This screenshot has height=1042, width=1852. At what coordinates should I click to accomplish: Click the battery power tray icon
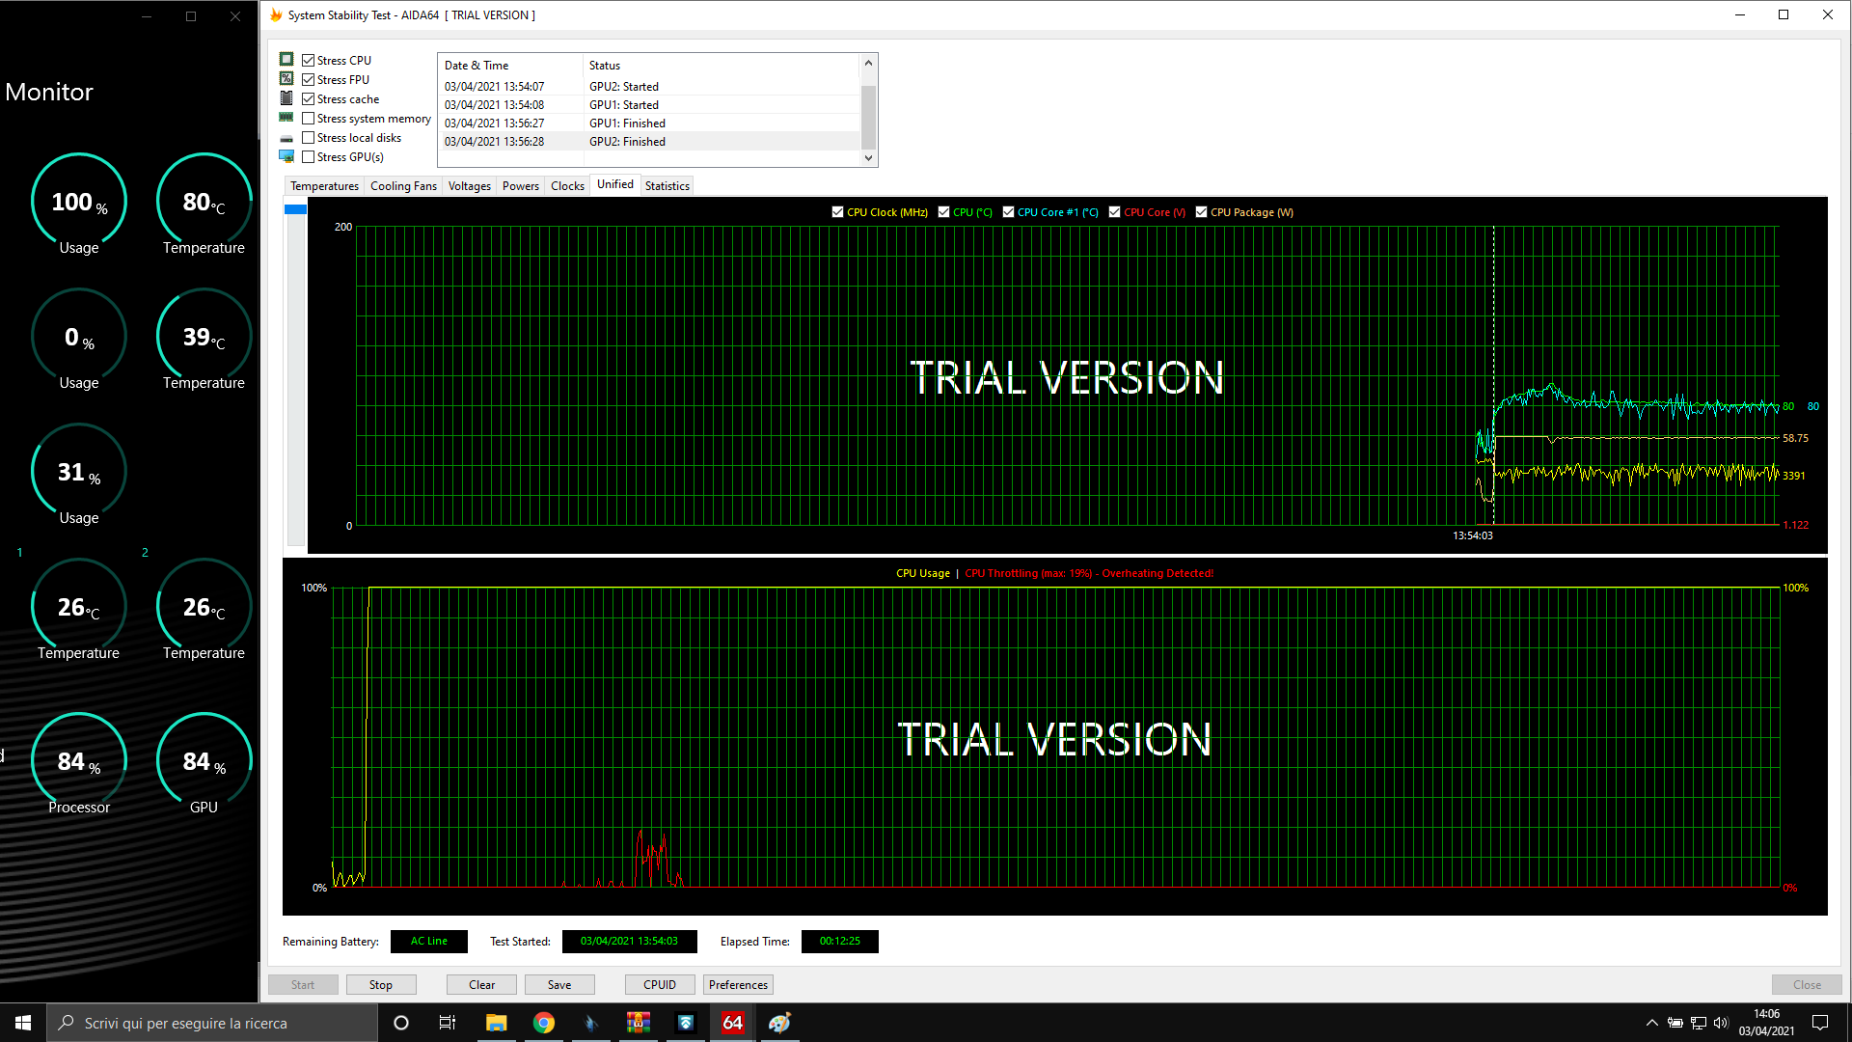coord(1675,1023)
